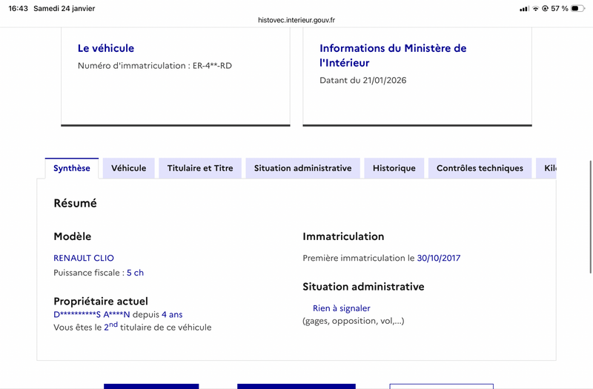Switch to the Véhicule tab
Screen dimensions: 593x389
[x=128, y=168]
